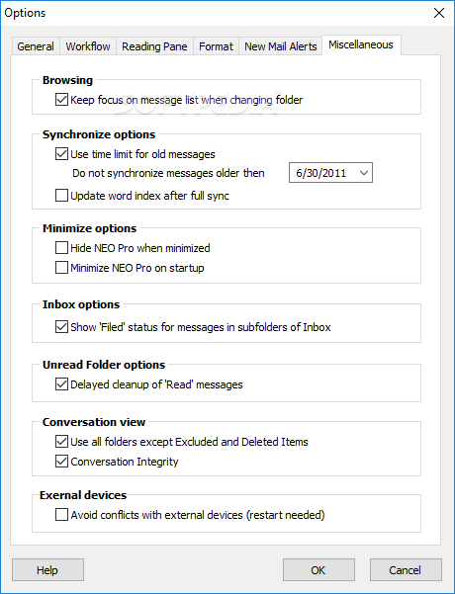
Task: Click the Exernal devices group heading
Action: click(83, 495)
